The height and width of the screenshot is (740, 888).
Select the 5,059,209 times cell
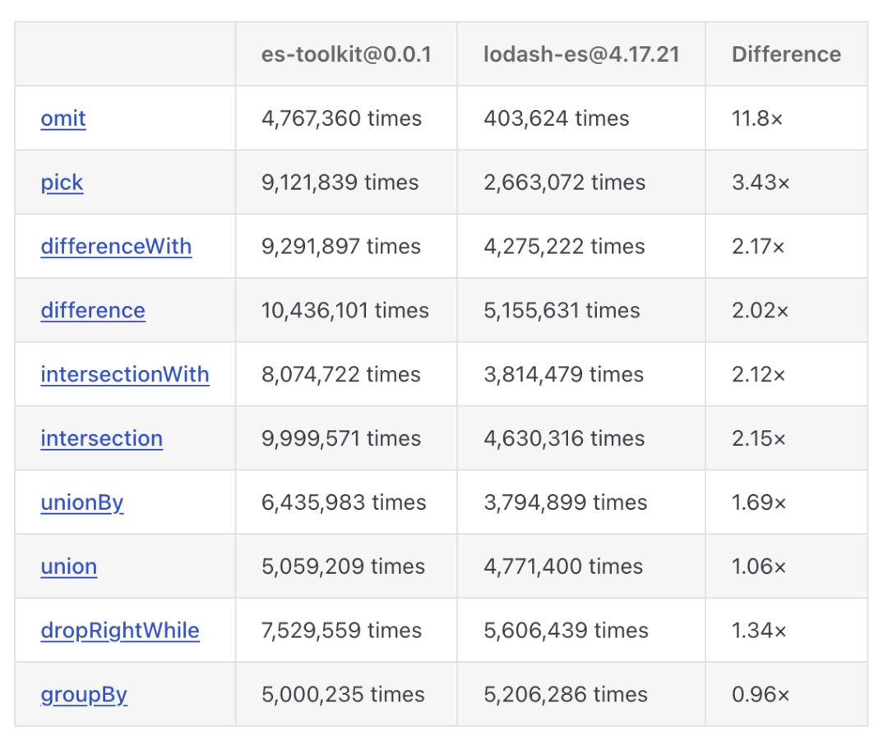346,567
